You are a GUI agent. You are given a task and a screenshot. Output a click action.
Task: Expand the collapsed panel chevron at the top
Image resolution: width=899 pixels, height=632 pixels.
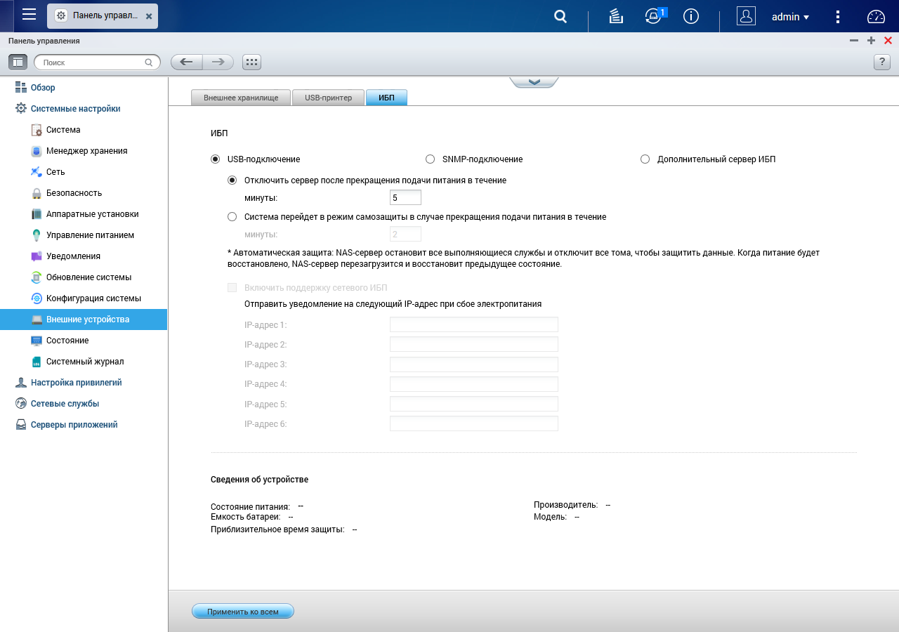coord(534,82)
